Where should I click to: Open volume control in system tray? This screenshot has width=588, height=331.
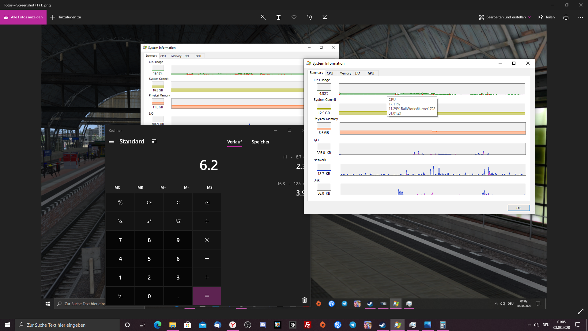(537, 325)
